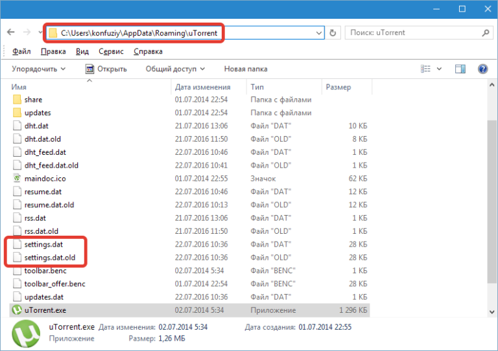Select the settings.dat.old file name
The height and width of the screenshot is (351, 498).
pyautogui.click(x=50, y=258)
